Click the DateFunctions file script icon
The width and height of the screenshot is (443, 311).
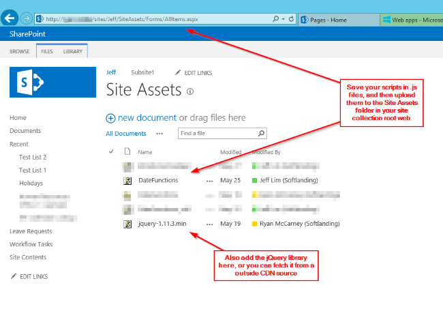[127, 181]
